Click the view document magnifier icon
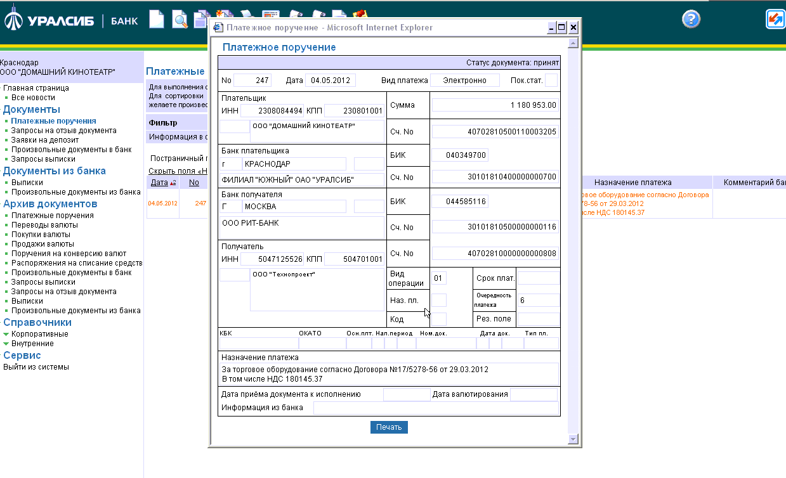The height and width of the screenshot is (478, 786). click(180, 20)
